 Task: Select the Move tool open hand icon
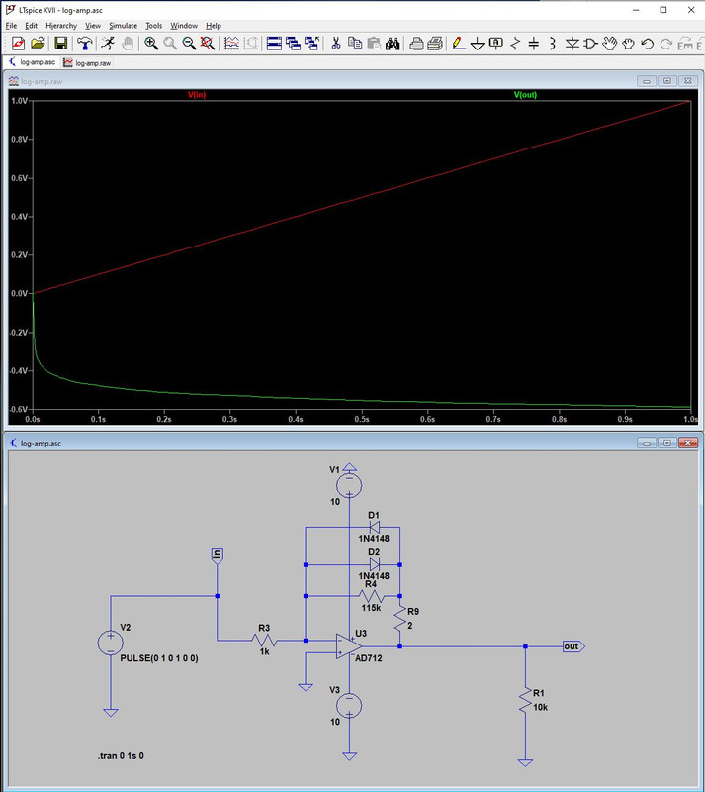(610, 44)
